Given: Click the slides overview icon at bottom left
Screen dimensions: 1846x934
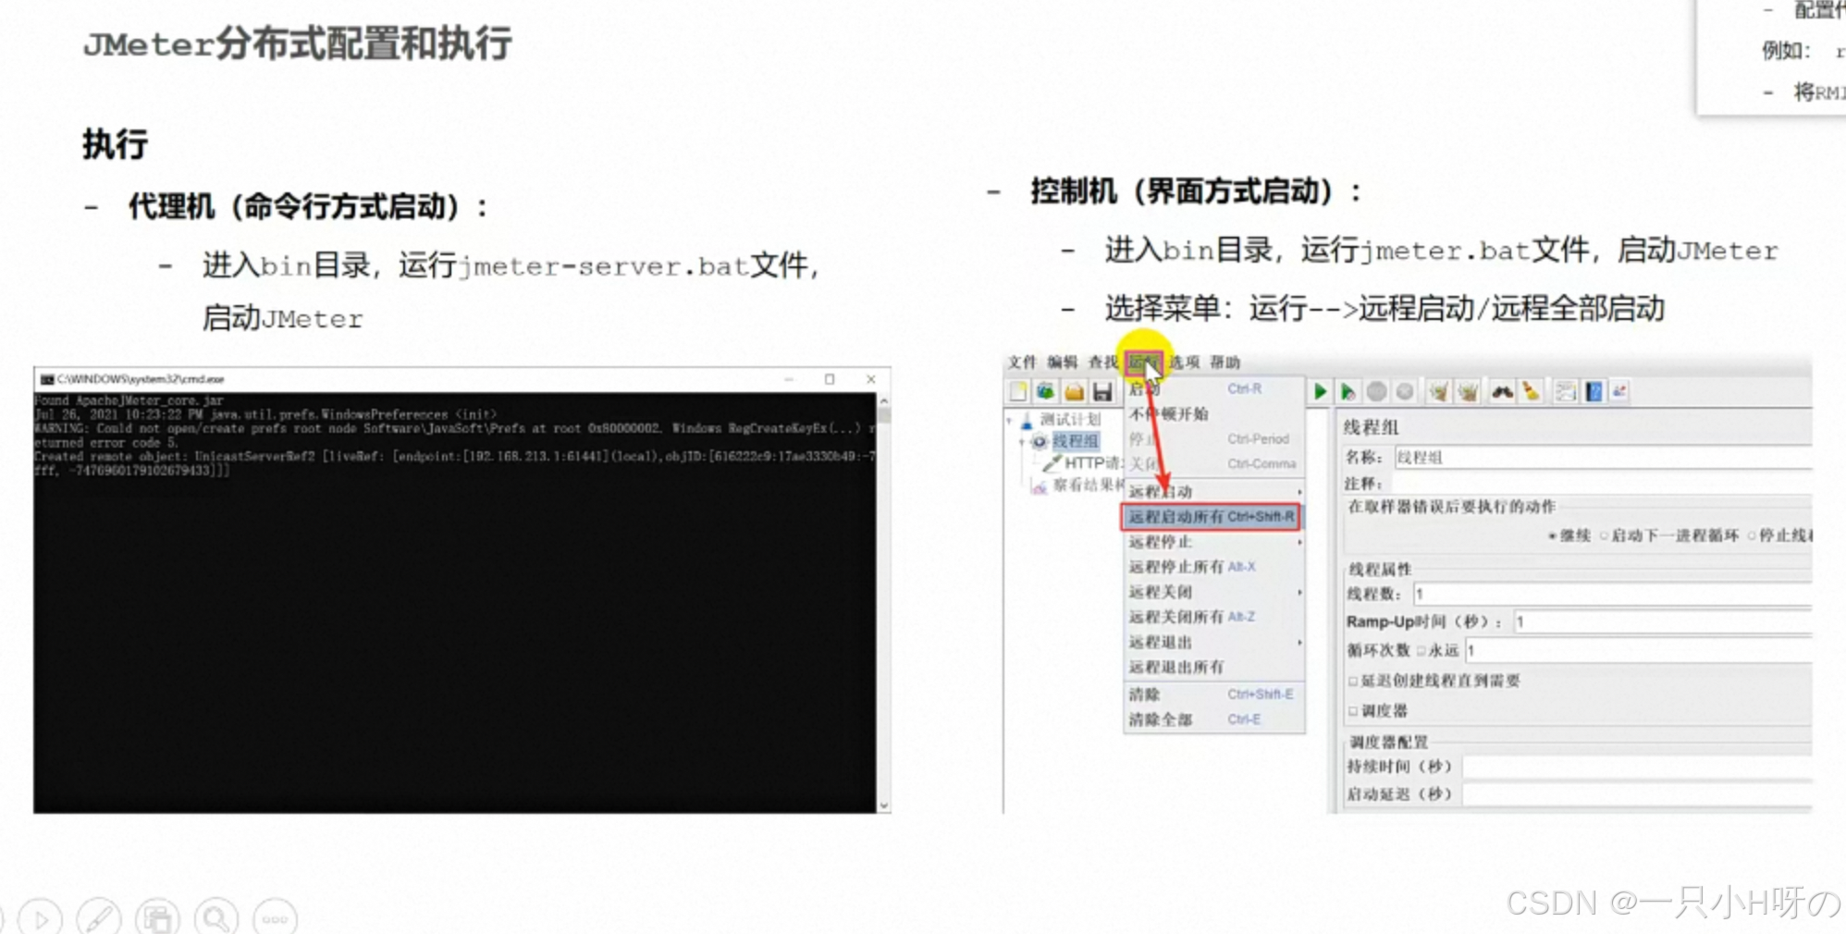Looking at the screenshot, I should tap(157, 919).
